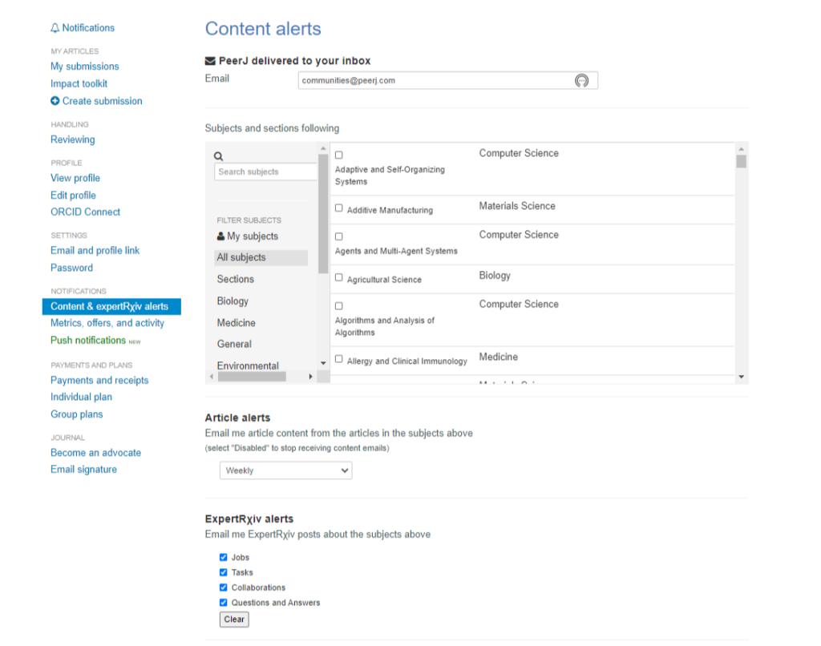Open the Individual plan page
The height and width of the screenshot is (646, 821).
click(81, 397)
